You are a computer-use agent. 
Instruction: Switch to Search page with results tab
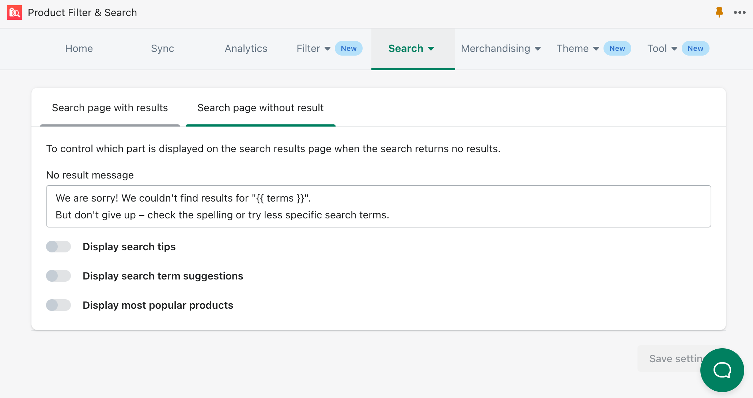pyautogui.click(x=110, y=108)
